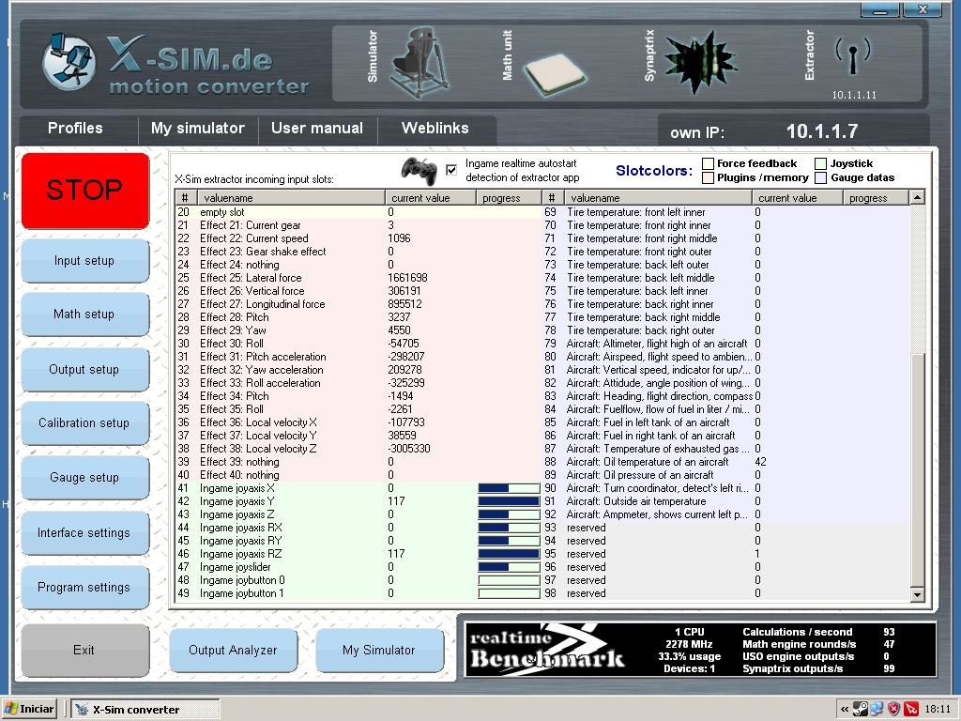
Task: Open the Output Analyzer
Action: (233, 650)
